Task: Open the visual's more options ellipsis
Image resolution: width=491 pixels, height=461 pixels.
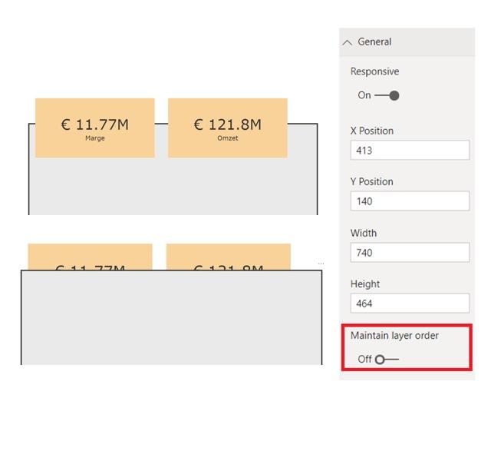Action: coord(321,264)
